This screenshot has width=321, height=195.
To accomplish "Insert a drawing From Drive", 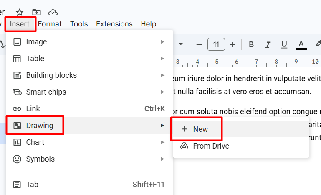I will click(x=211, y=146).
